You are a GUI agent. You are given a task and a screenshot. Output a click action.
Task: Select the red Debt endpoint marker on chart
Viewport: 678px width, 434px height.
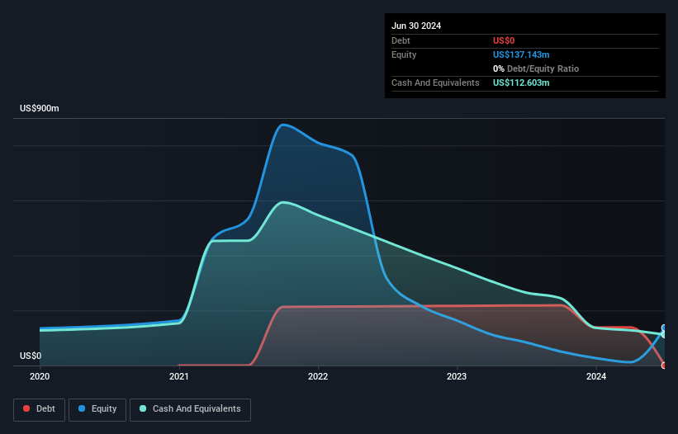coord(665,366)
